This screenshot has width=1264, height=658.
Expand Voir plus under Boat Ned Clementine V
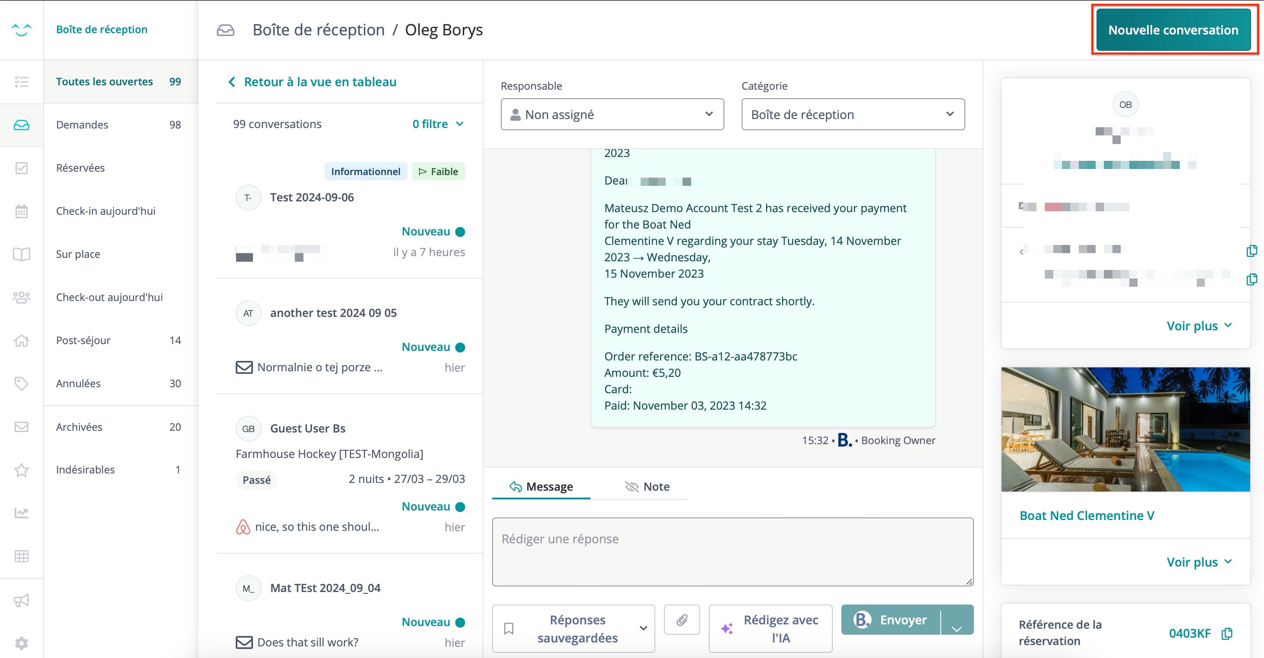pyautogui.click(x=1199, y=561)
